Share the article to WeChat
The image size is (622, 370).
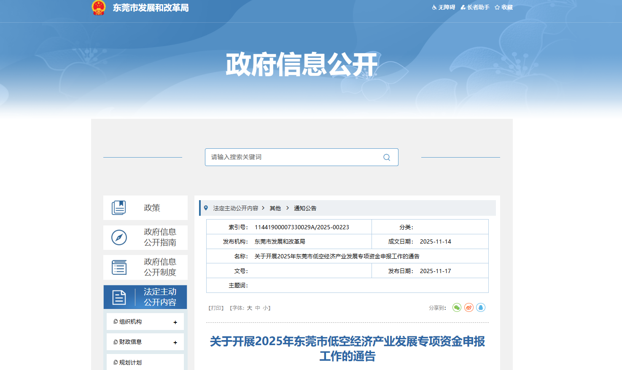[457, 308]
